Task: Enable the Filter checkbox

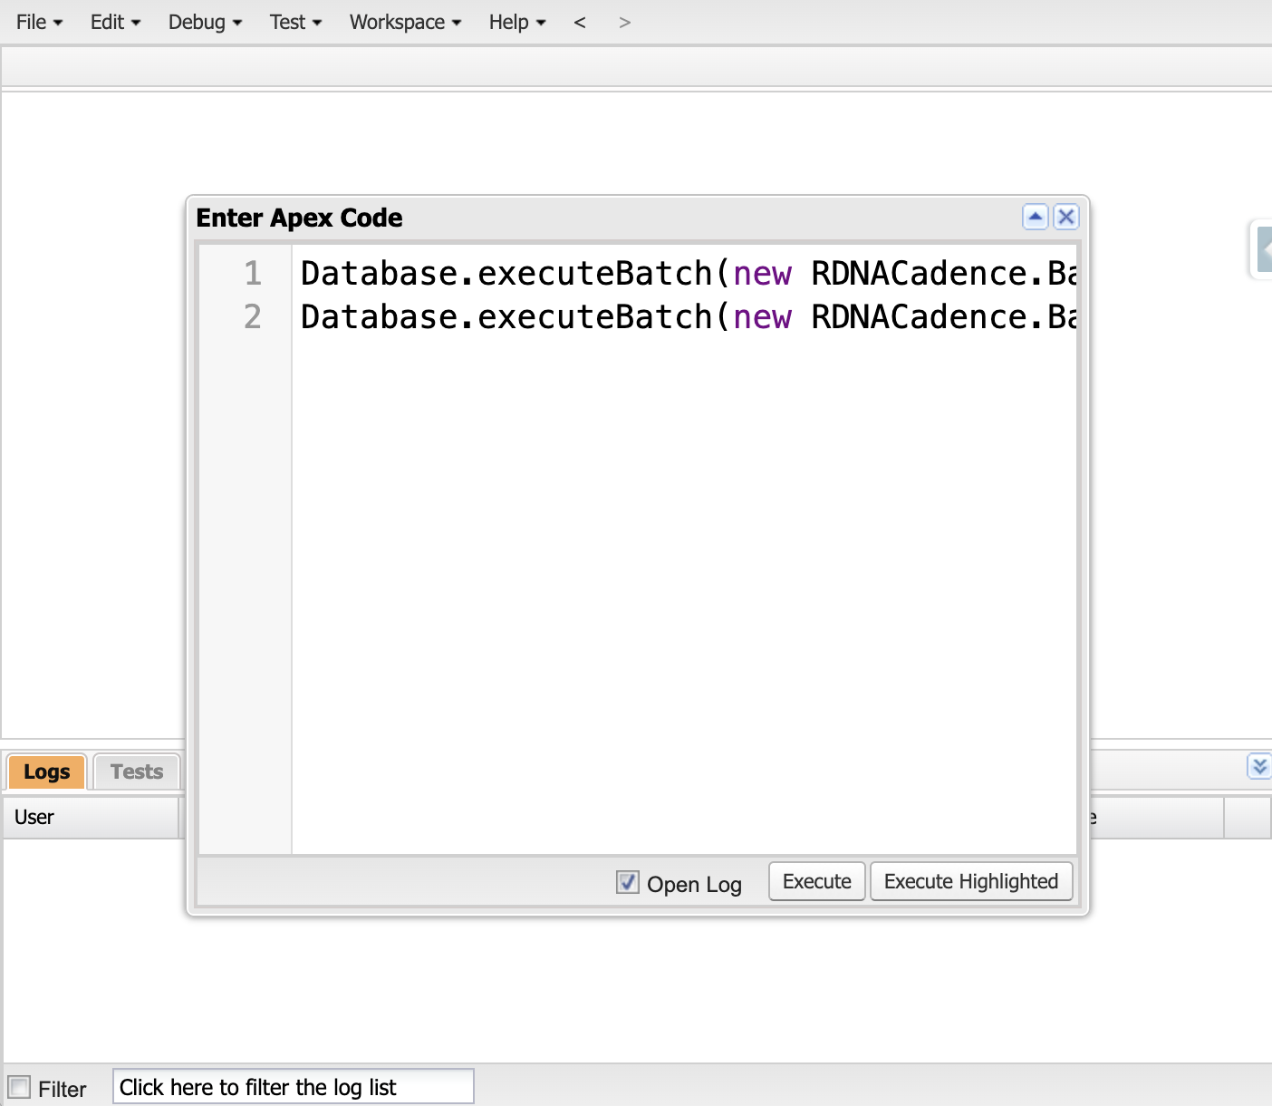Action: click(20, 1086)
